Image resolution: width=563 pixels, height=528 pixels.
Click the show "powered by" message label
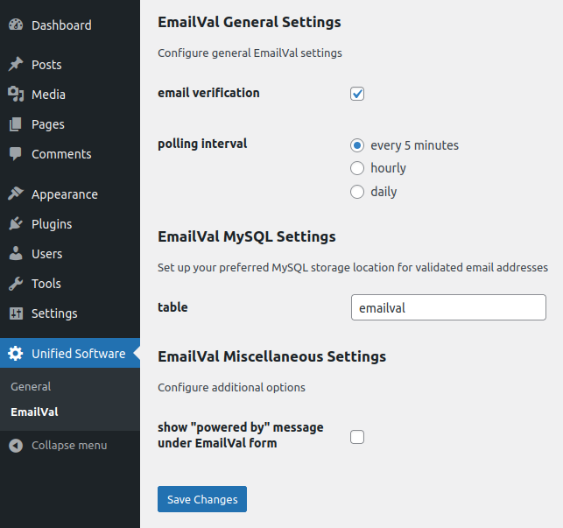(241, 435)
